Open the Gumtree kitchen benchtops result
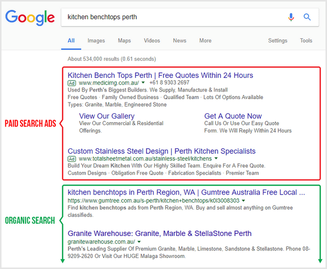This screenshot has height=269, width=327. click(186, 192)
